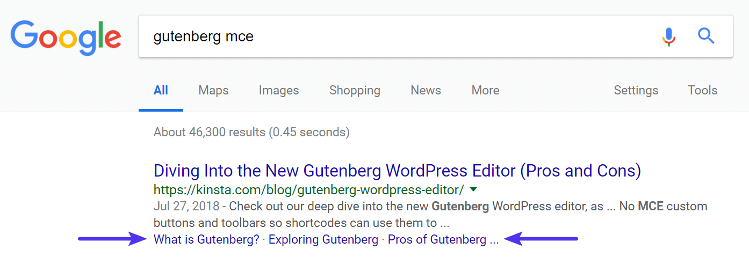Open the Settings menu
The image size is (749, 264).
tap(636, 91)
